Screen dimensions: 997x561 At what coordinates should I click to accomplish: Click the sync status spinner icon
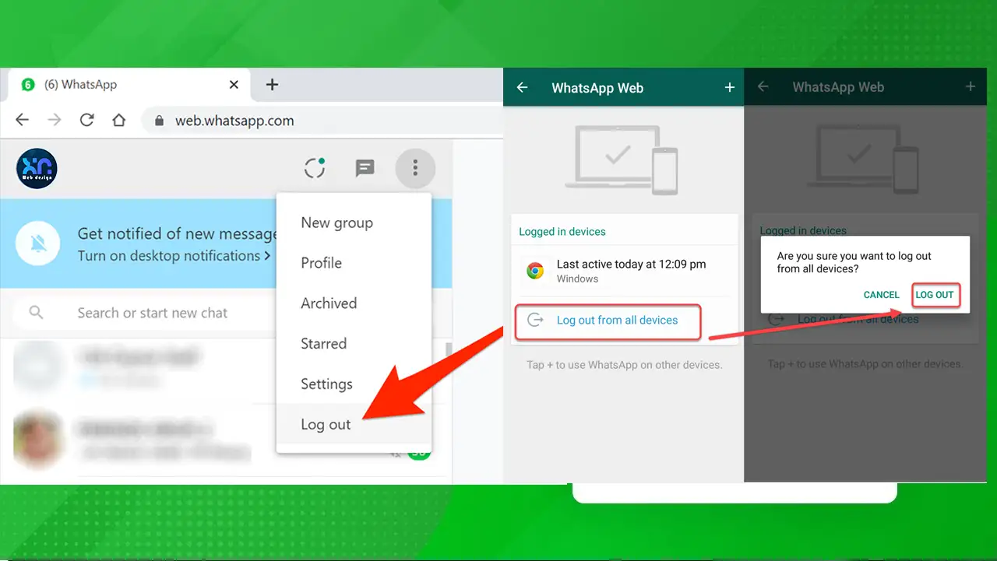[x=315, y=167]
